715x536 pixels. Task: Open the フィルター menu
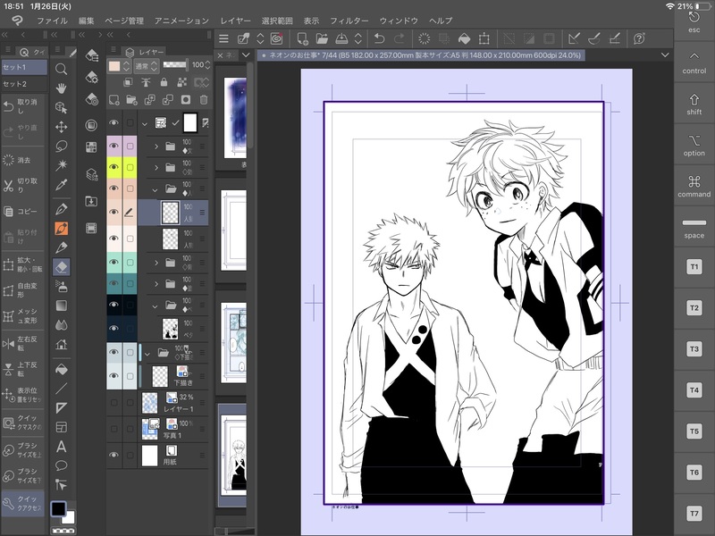tap(349, 21)
